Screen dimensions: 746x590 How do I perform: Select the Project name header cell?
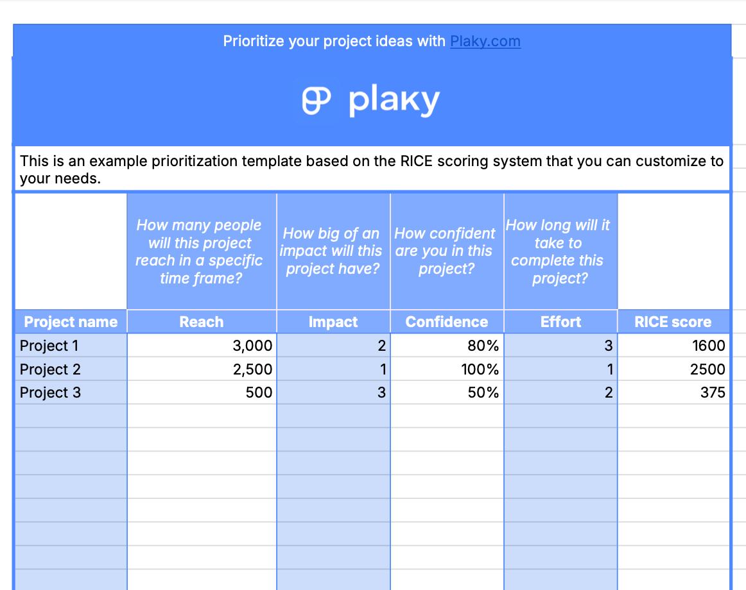coord(71,322)
